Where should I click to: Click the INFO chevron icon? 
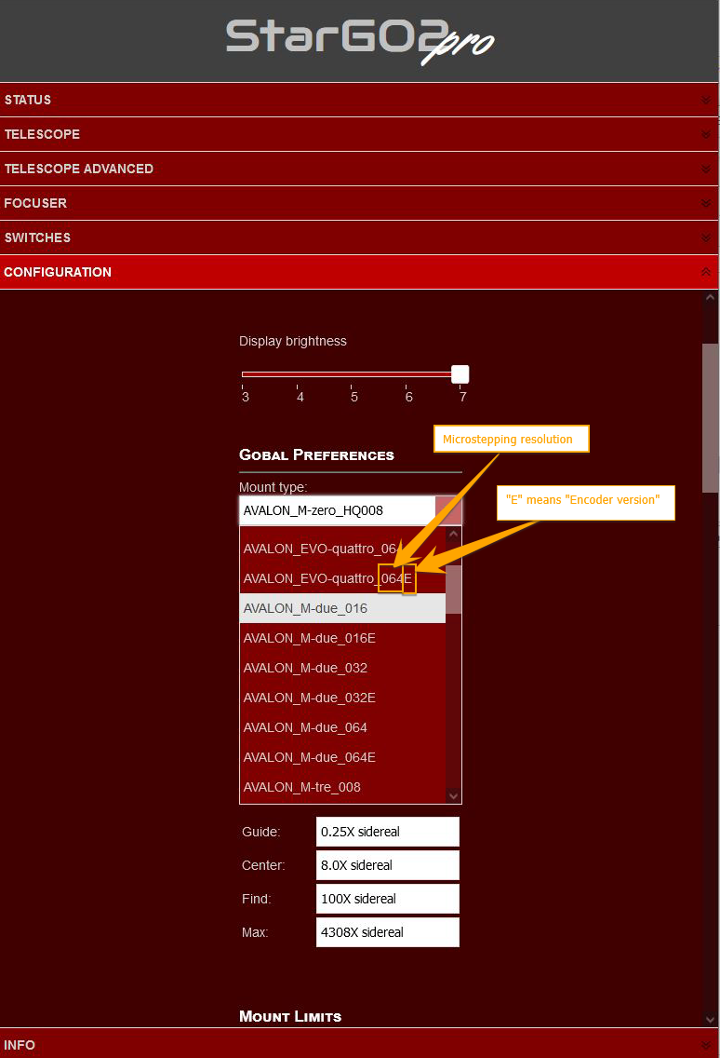coord(706,1045)
